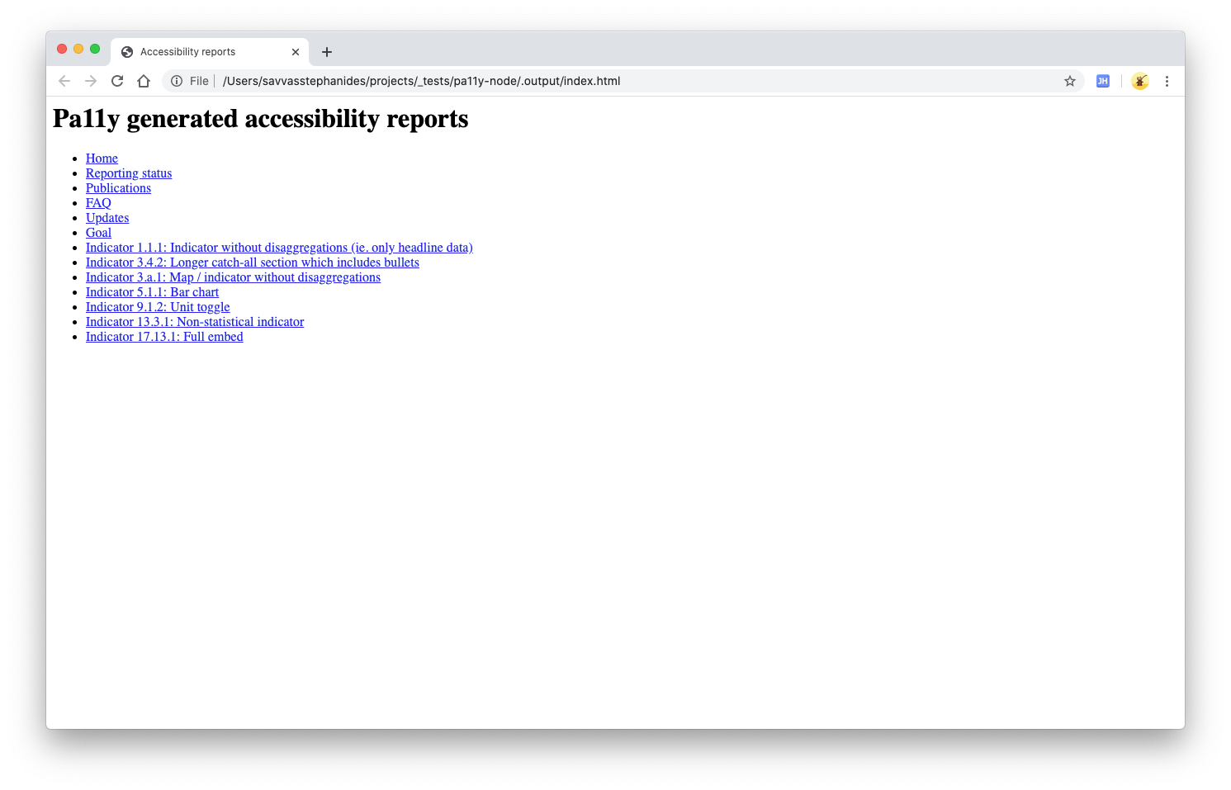This screenshot has height=790, width=1231.
Task: Open Indicator 5.1.1 Bar chart link
Action: pos(152,292)
